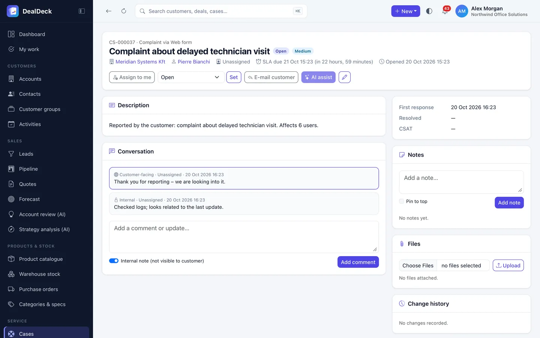Open Account review (AI)
Viewport: 540px width, 338px height.
(x=46, y=214)
